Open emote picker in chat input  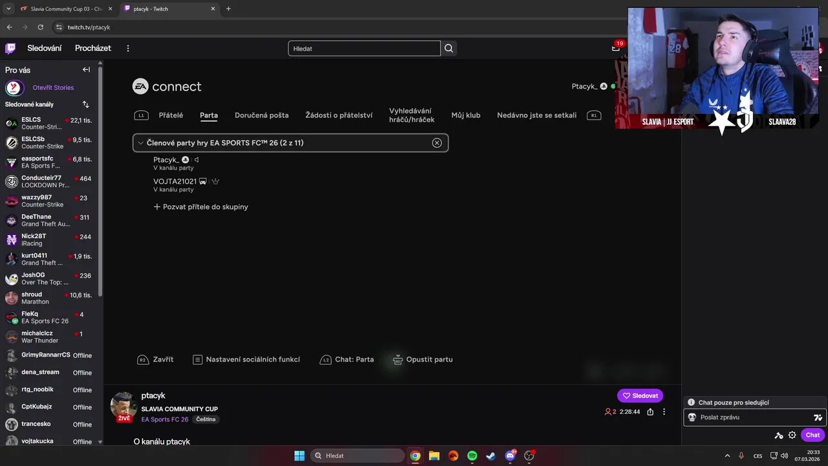tap(818, 417)
